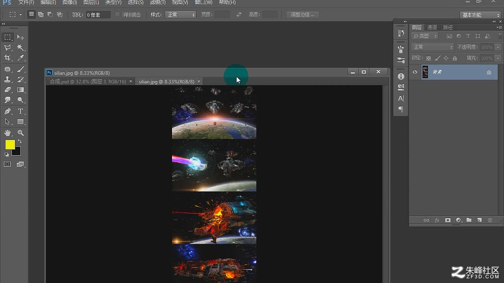Click the link layers icon
The height and width of the screenshot is (283, 504).
(x=426, y=220)
